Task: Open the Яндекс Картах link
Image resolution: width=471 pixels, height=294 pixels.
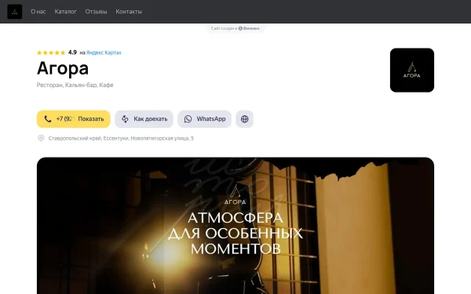Action: (104, 53)
